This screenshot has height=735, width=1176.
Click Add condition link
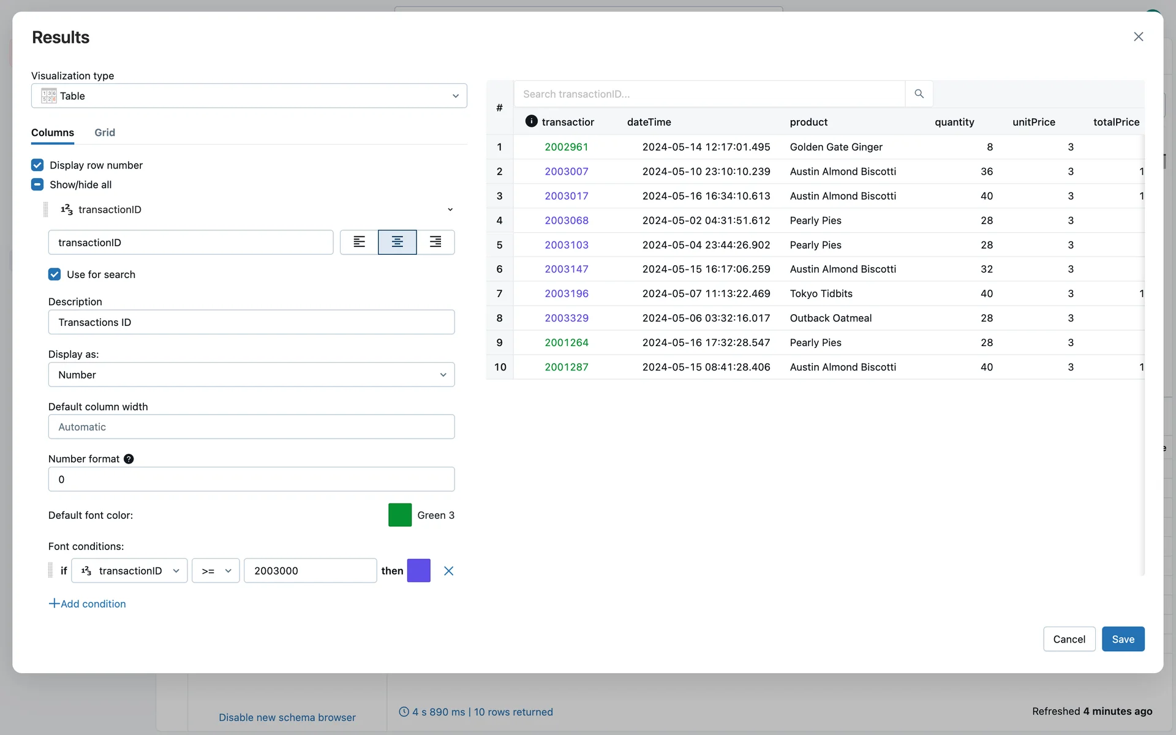tap(88, 603)
